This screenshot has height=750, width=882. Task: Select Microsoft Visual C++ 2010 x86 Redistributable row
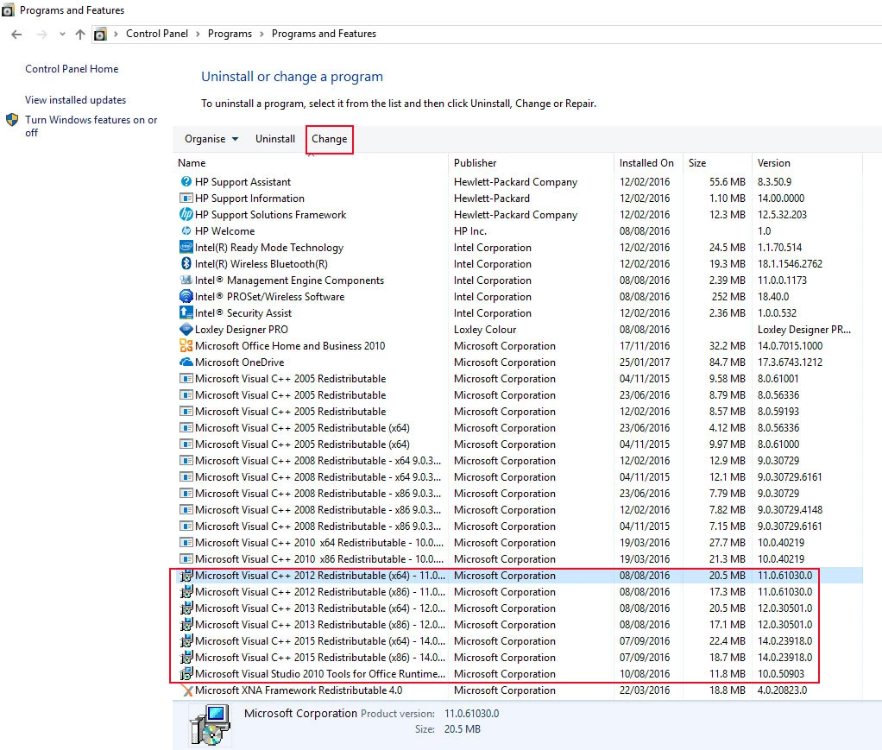[518, 558]
